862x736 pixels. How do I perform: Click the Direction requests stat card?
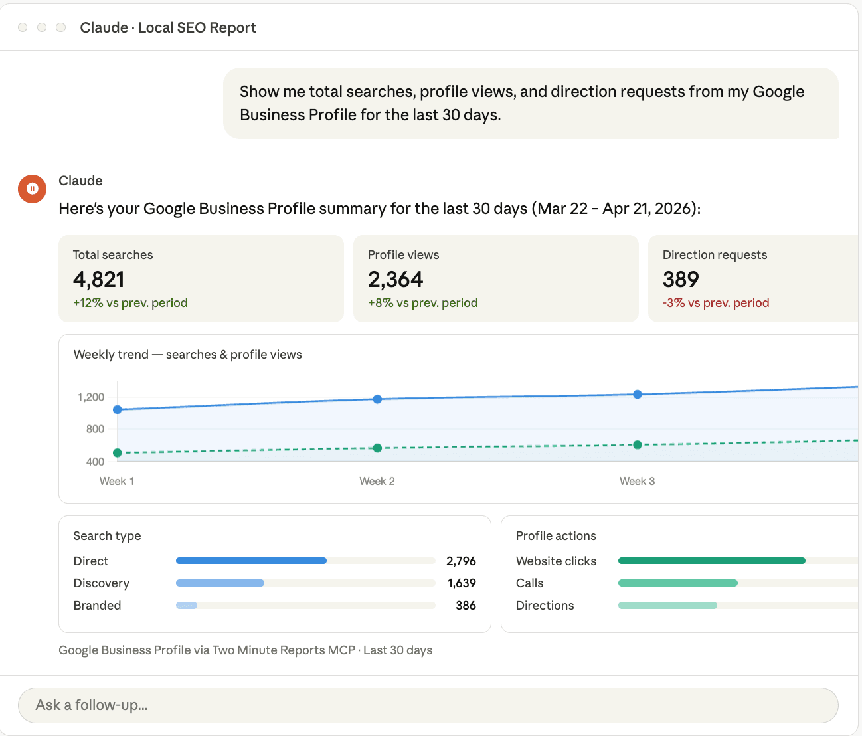[754, 278]
